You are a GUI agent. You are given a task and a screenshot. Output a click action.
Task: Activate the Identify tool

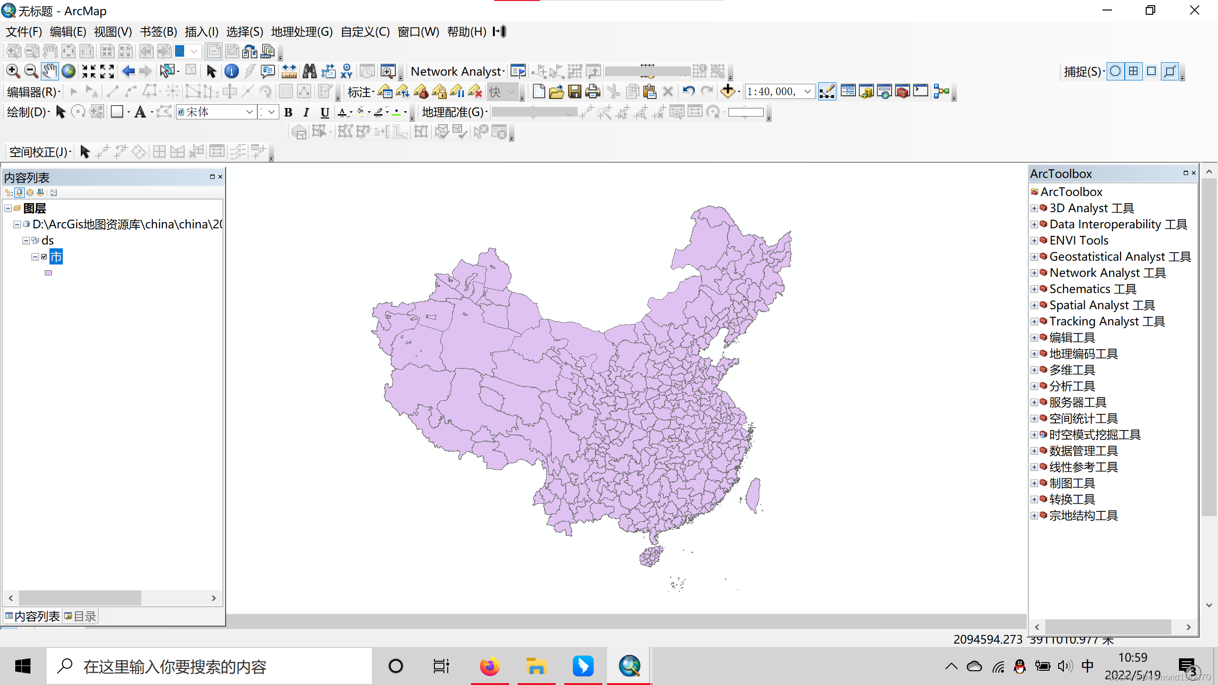pos(231,71)
